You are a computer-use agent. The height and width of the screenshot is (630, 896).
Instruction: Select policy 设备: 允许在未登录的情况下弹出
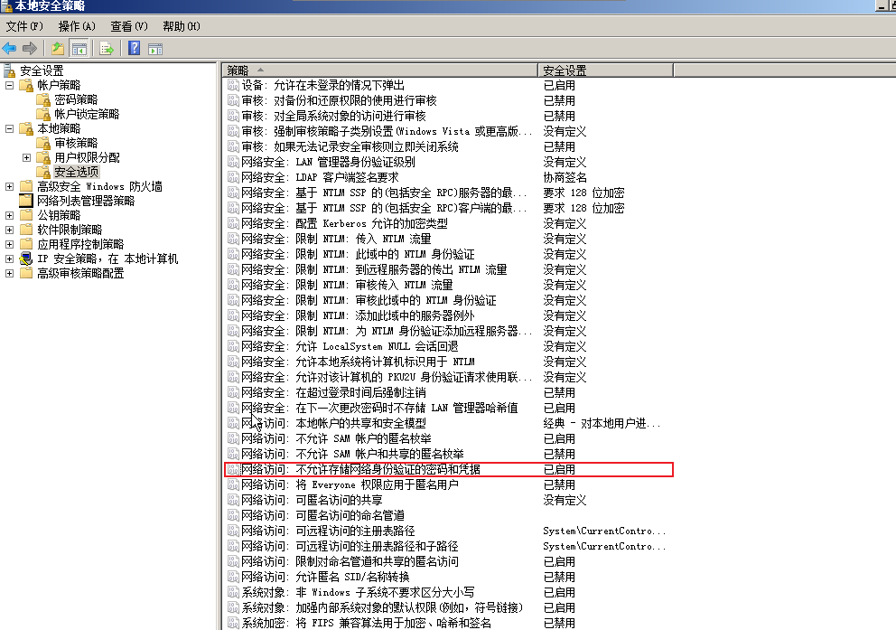[x=322, y=85]
